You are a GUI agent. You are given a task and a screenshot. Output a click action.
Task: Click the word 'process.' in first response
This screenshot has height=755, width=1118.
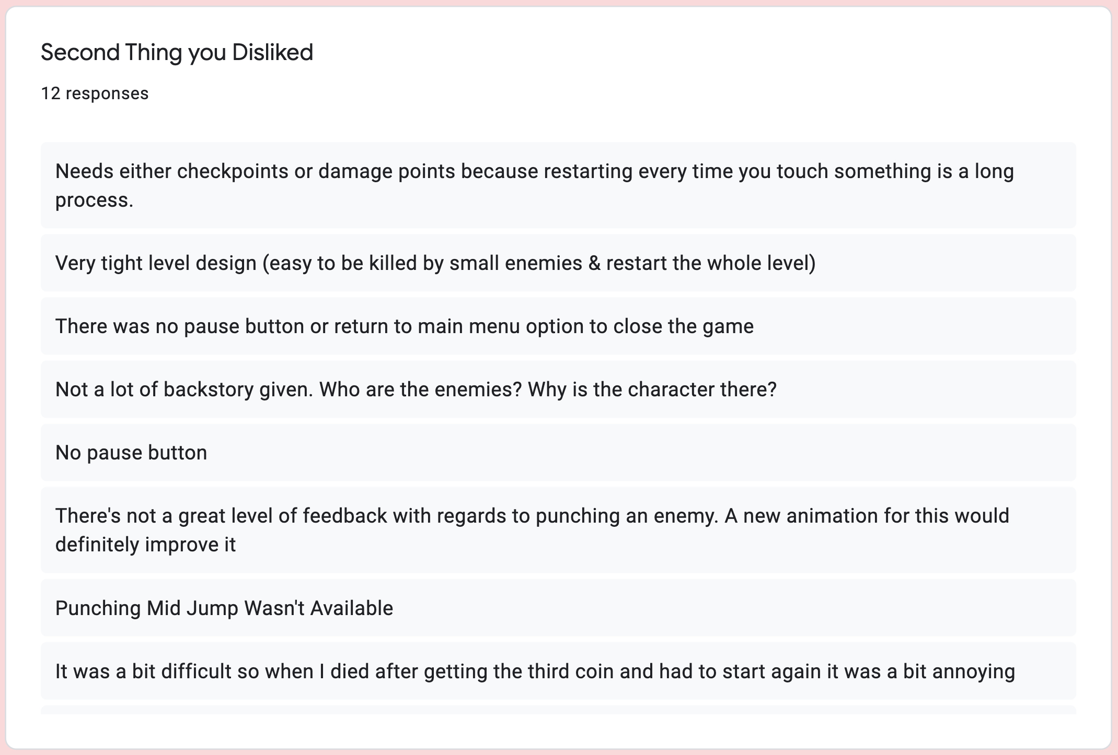point(95,200)
